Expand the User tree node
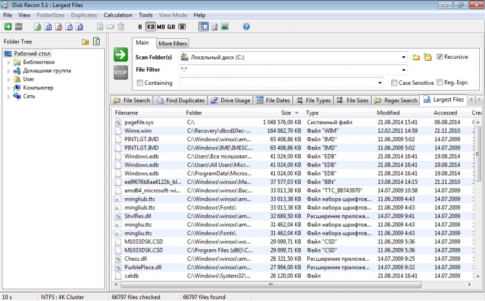Image resolution: width=485 pixels, height=301 pixels. 8,79
